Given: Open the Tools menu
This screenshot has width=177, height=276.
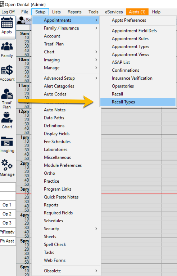Looking at the screenshot, I should (x=93, y=12).
